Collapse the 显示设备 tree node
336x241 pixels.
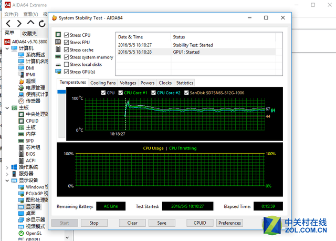point(7,180)
